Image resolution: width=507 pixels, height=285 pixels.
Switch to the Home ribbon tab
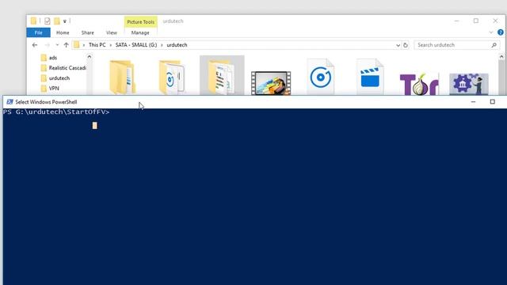click(x=63, y=32)
